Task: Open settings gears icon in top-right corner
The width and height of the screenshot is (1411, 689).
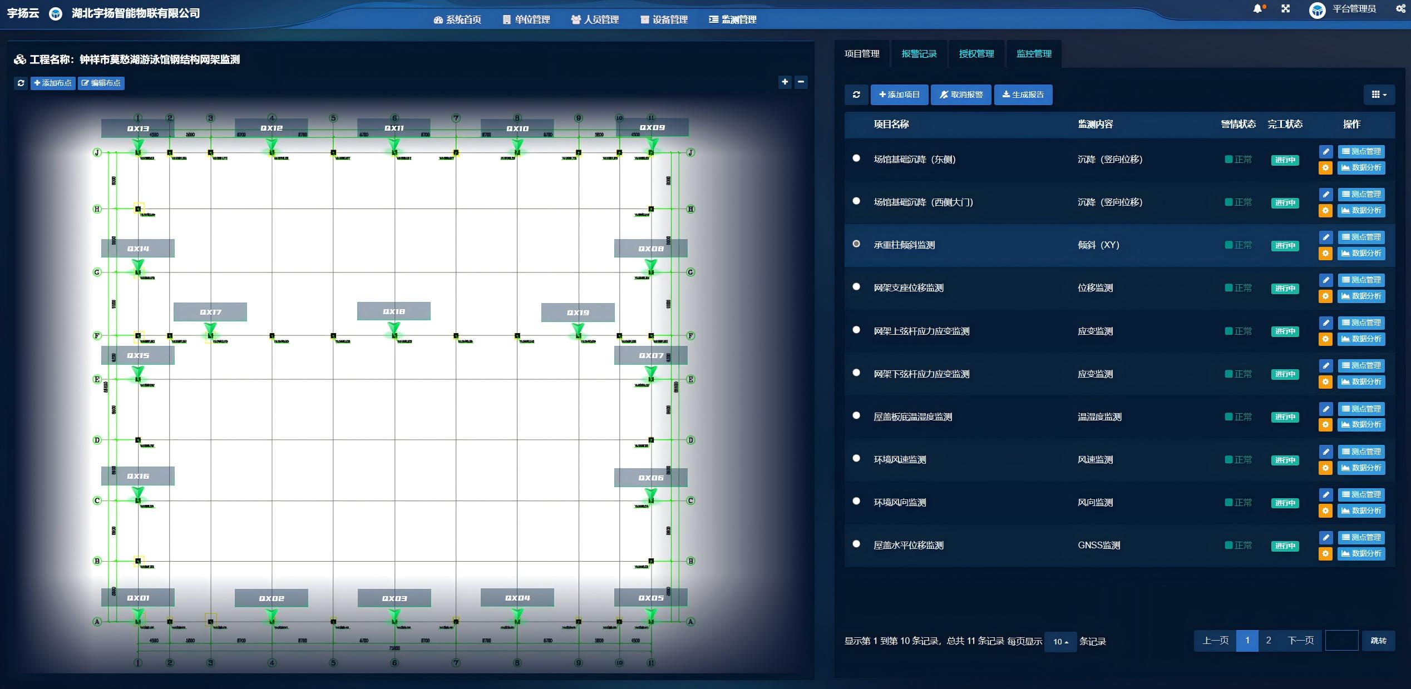Action: 1400,9
